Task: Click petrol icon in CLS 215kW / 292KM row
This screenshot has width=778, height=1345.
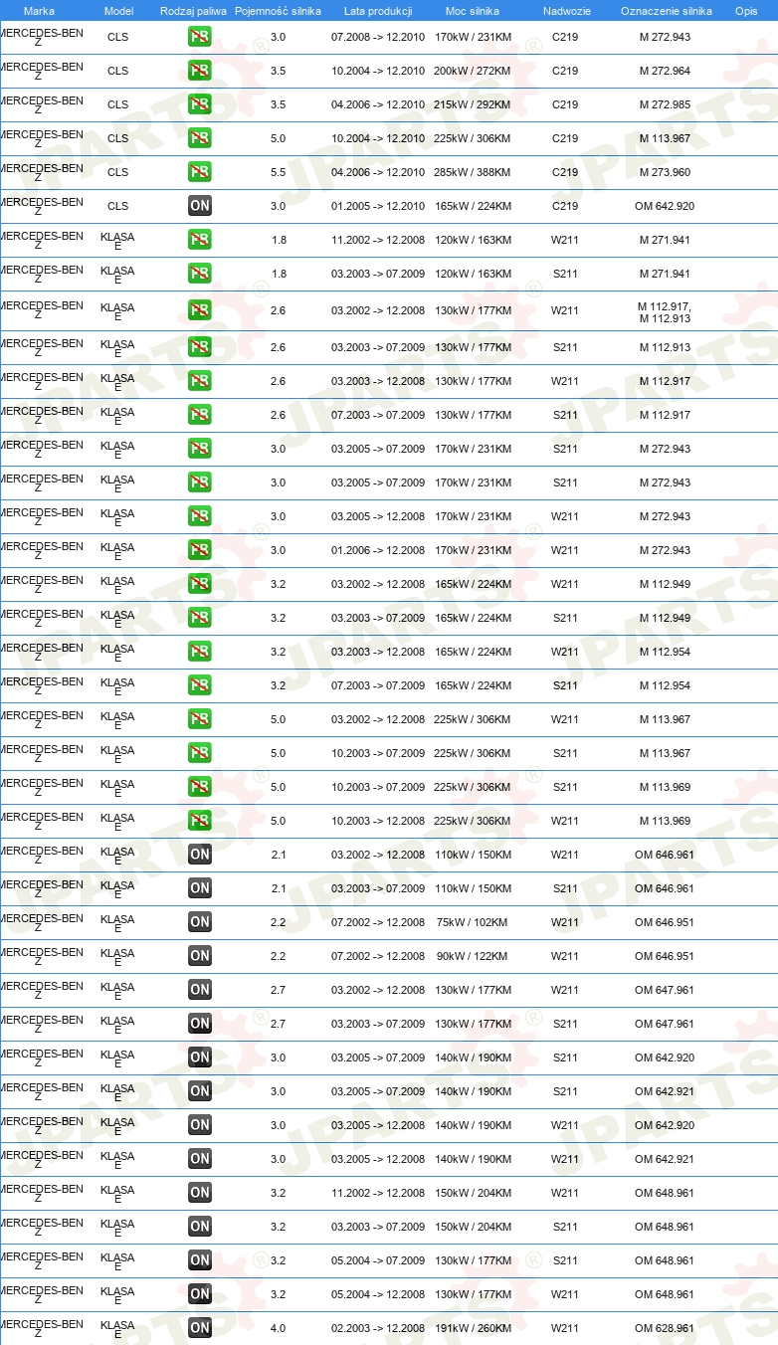Action: click(200, 104)
